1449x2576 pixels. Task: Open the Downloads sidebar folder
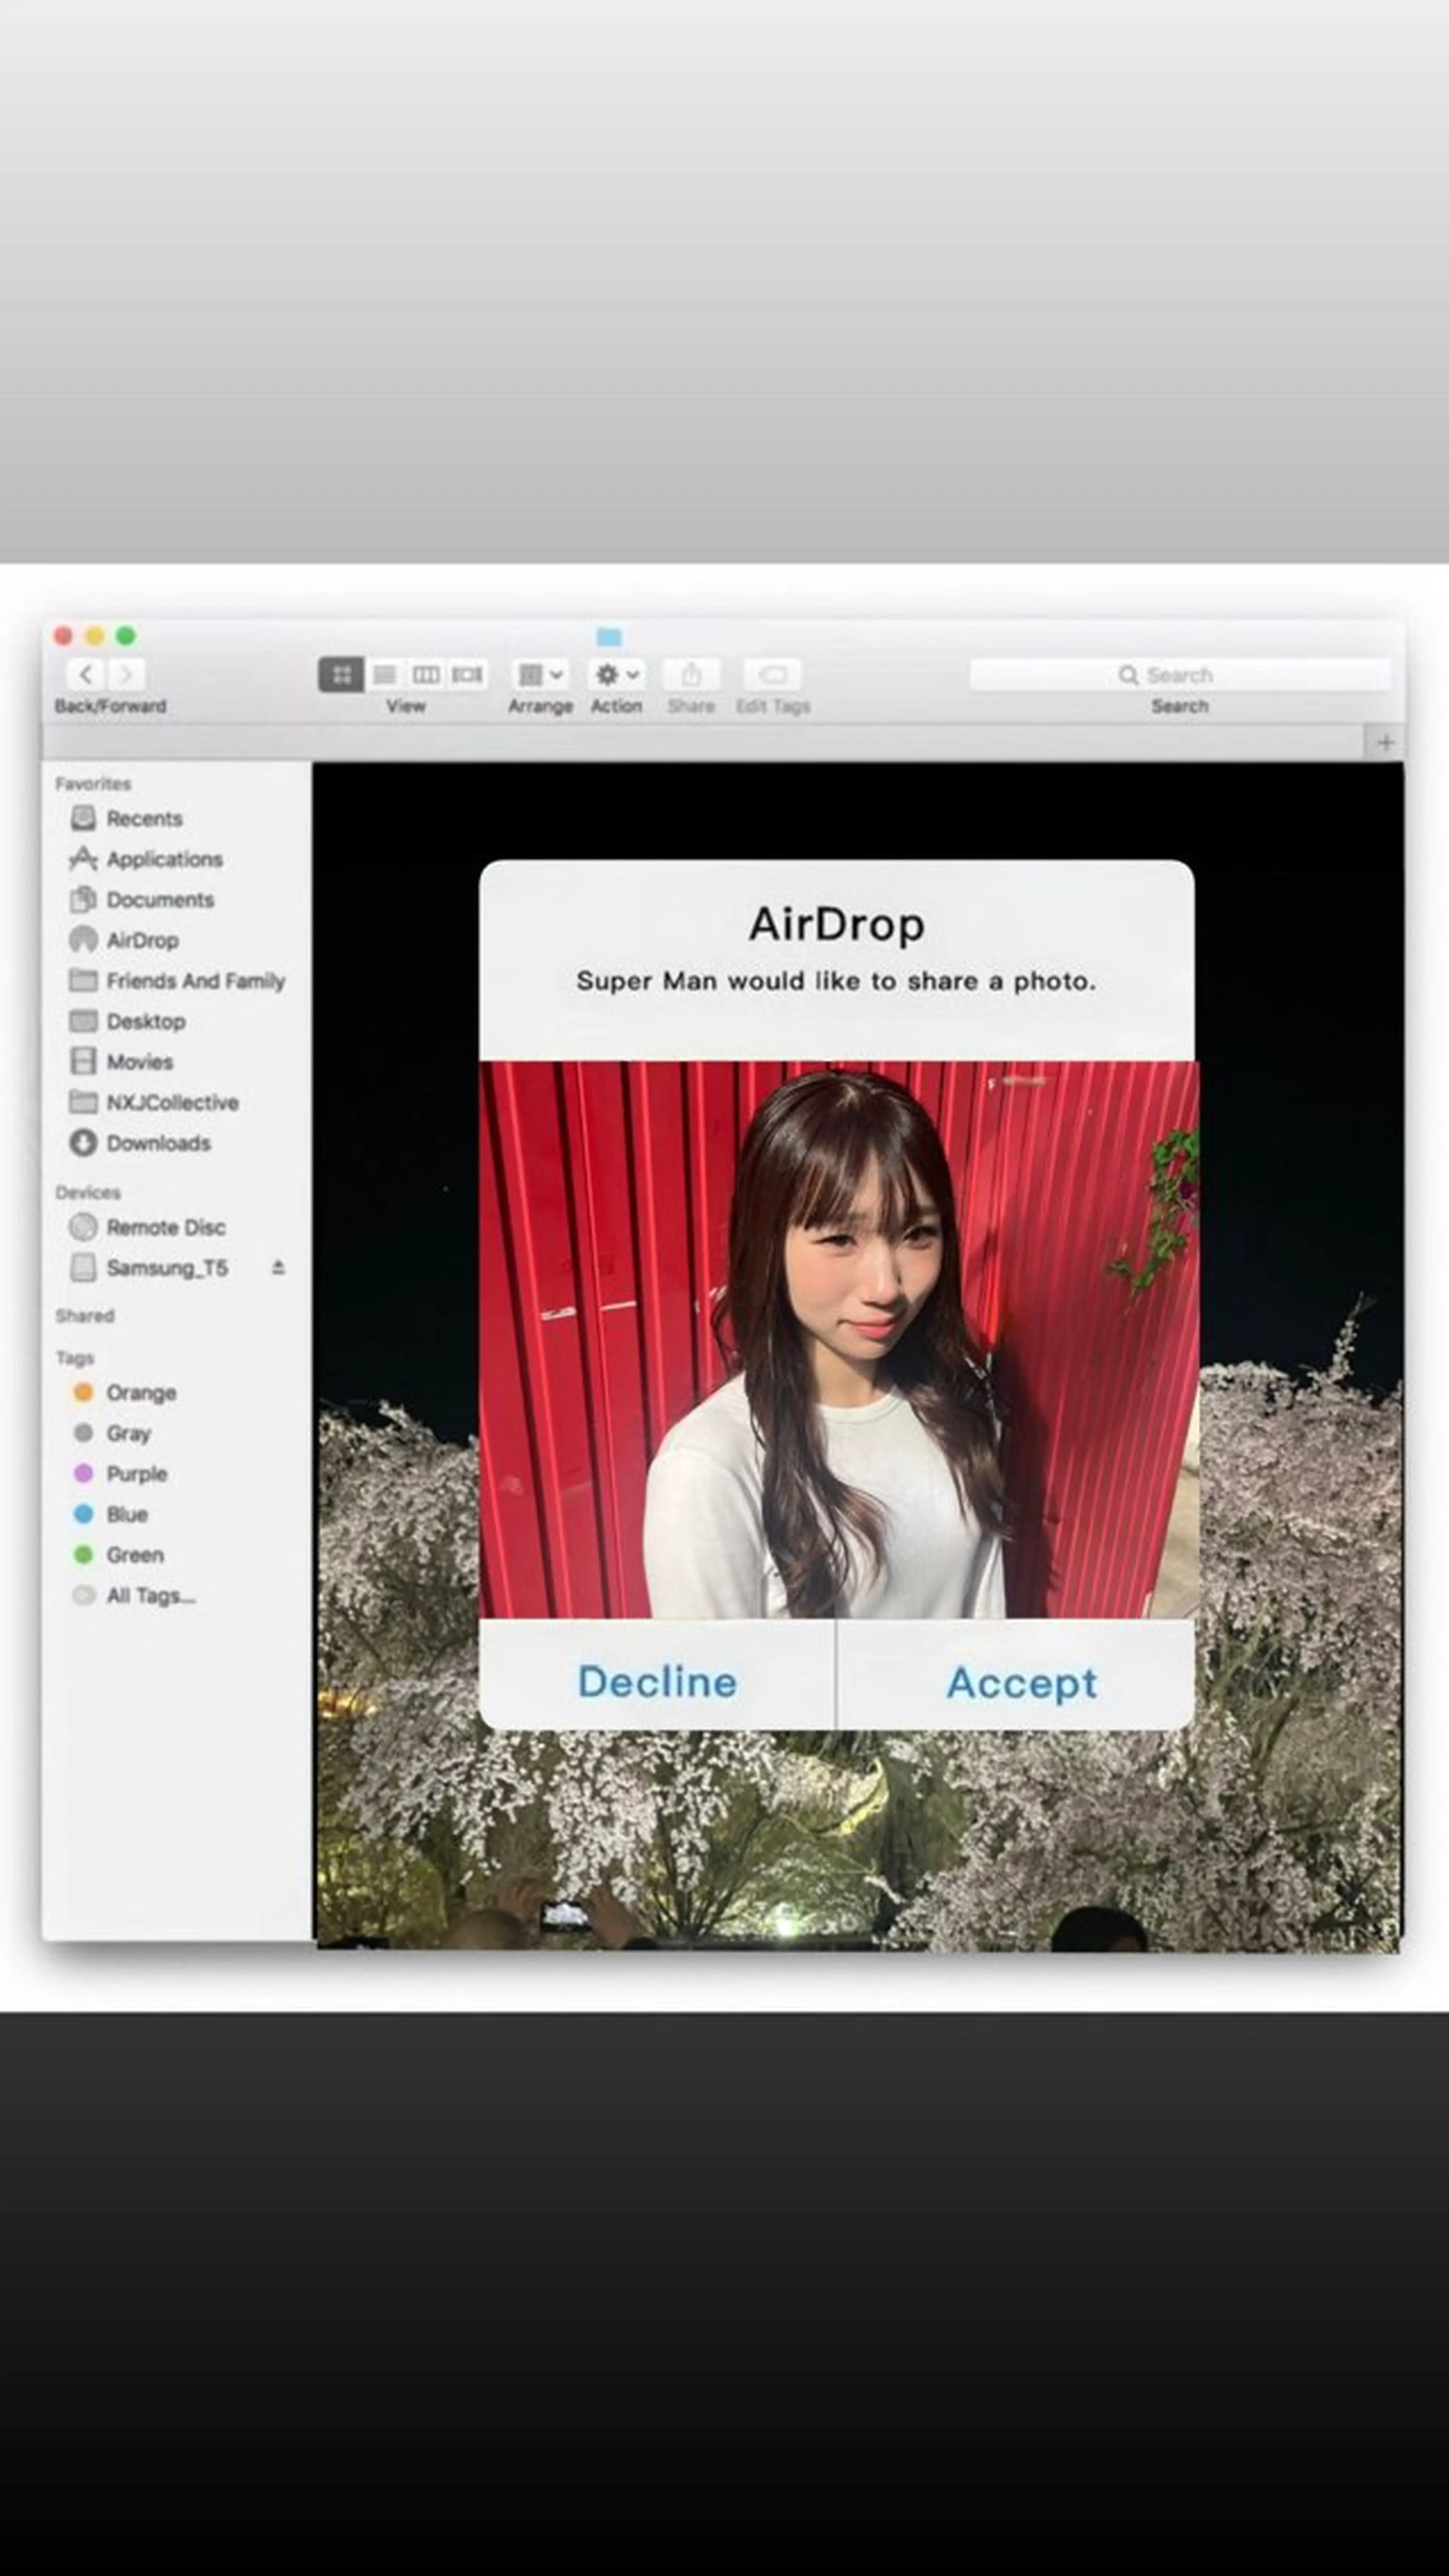158,1143
